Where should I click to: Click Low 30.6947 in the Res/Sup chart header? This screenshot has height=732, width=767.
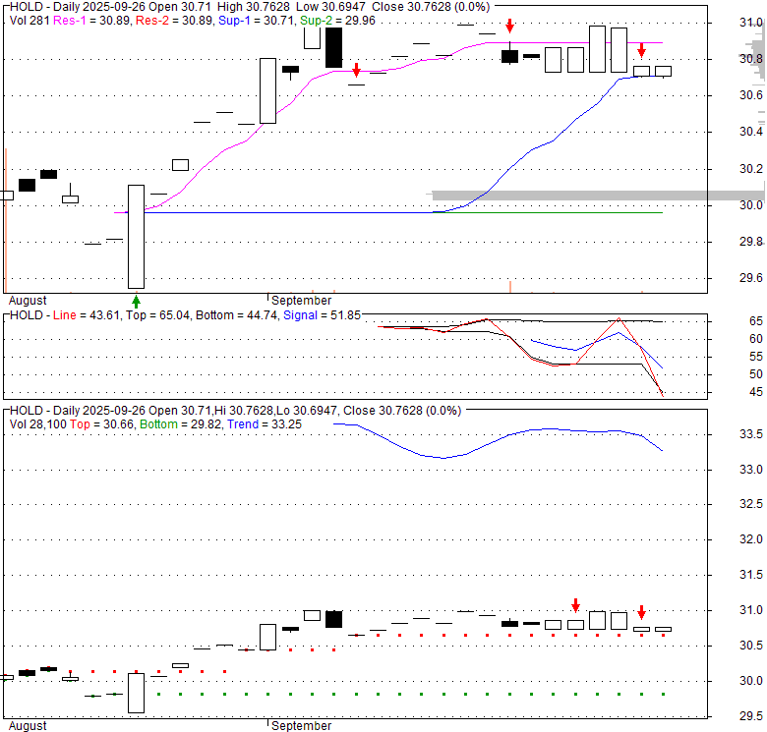(x=330, y=7)
